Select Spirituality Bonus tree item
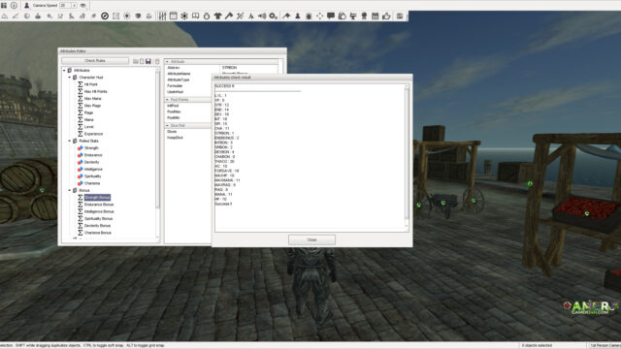This screenshot has height=349, width=621. pyautogui.click(x=98, y=218)
